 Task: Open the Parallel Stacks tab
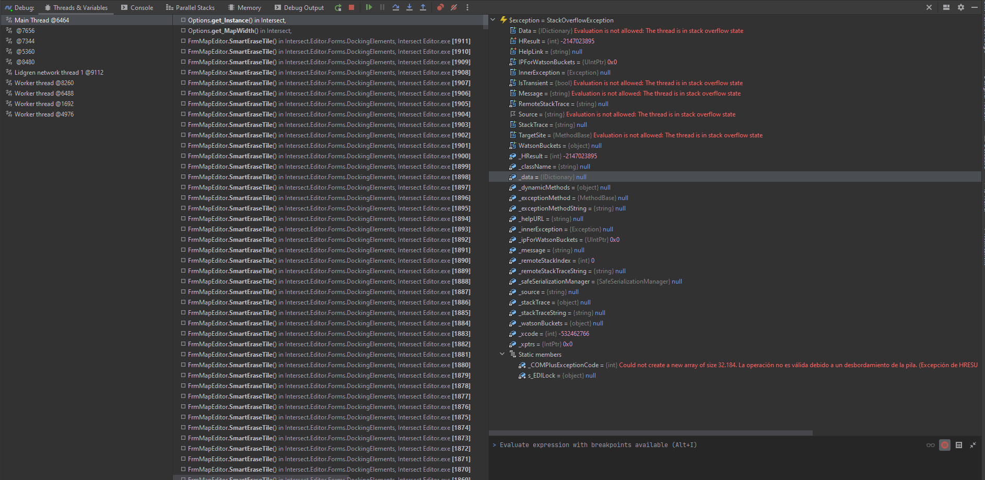(x=191, y=7)
